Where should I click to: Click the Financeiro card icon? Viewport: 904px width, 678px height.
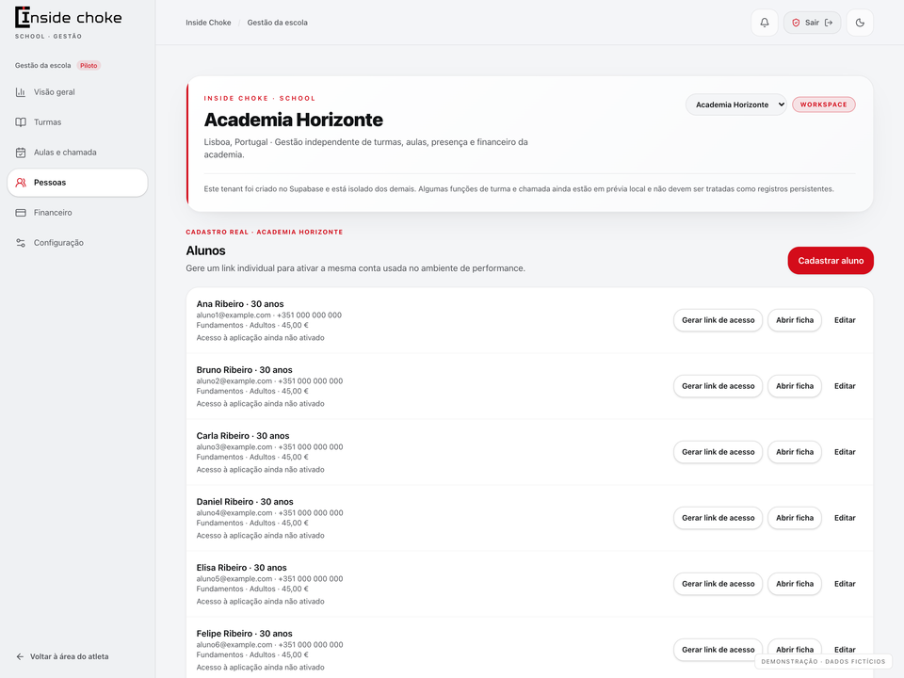tap(21, 213)
